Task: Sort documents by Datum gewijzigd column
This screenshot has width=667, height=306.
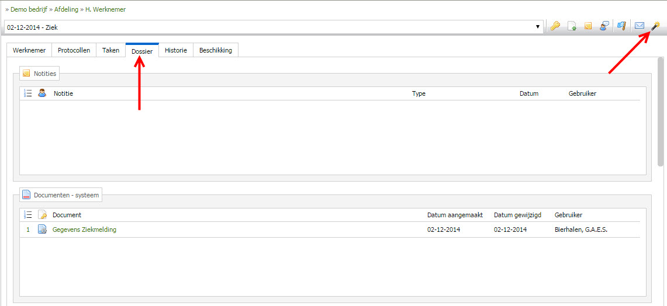Action: [518, 215]
